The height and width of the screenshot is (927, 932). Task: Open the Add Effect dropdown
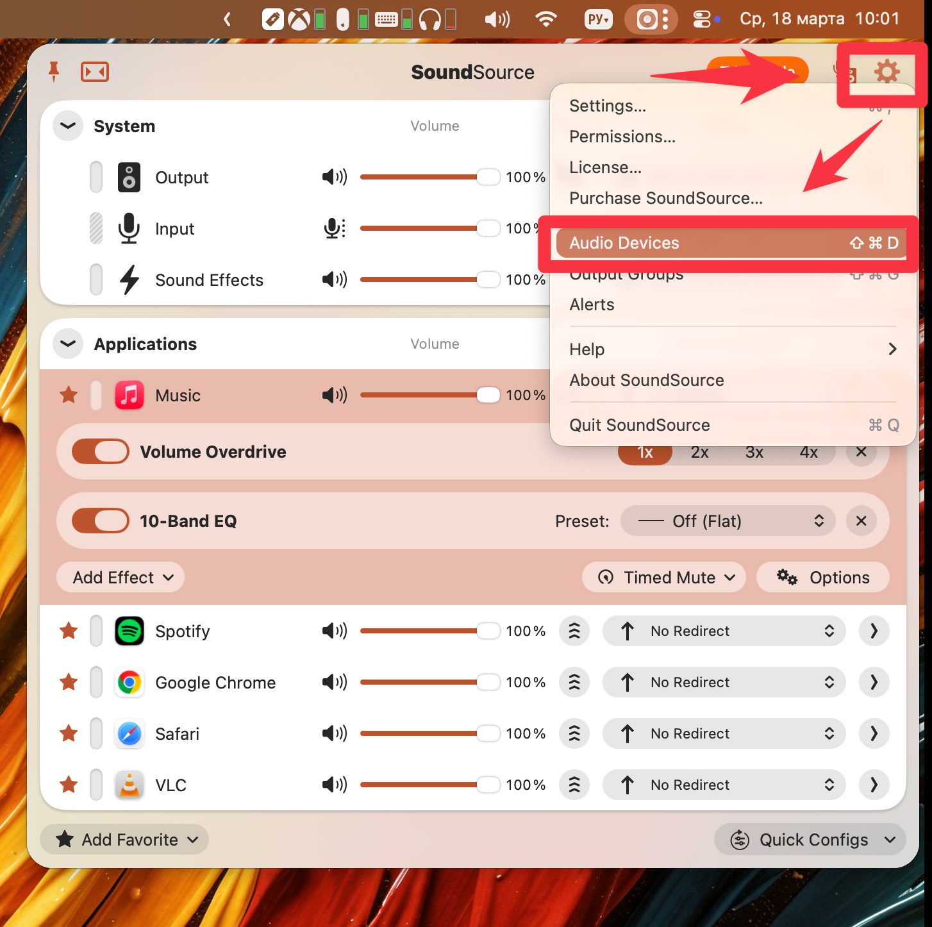tap(121, 578)
